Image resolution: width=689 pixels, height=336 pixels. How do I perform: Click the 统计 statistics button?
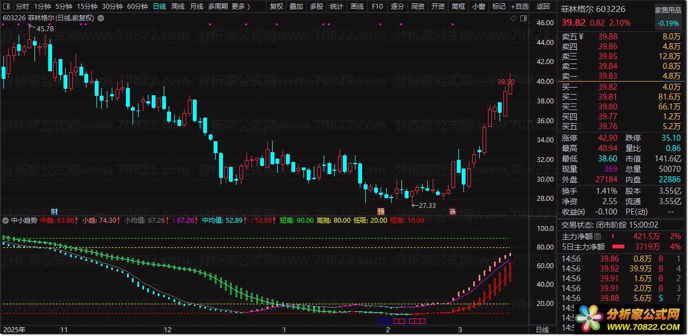(x=336, y=7)
